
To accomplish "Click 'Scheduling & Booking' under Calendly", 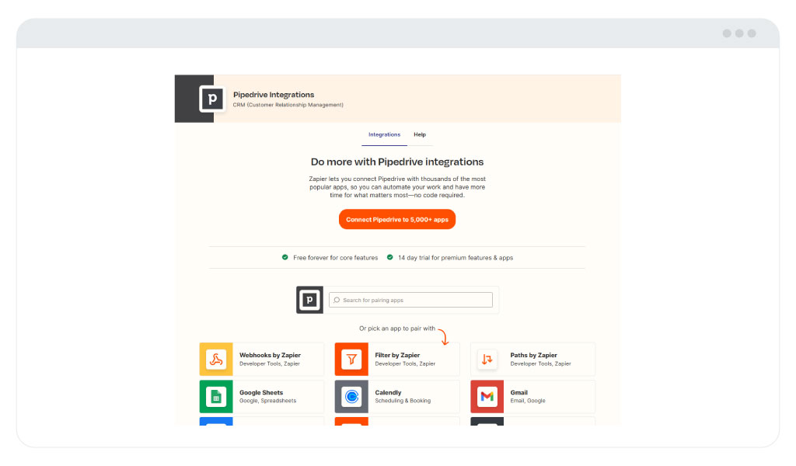I will 403,401.
